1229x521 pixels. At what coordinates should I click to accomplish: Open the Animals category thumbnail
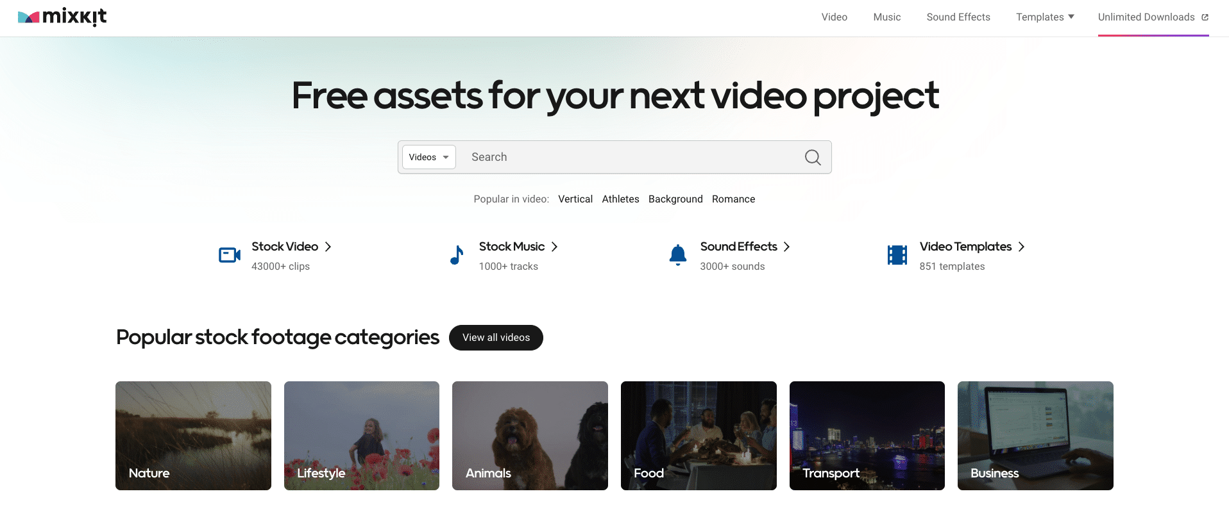pyautogui.click(x=530, y=436)
